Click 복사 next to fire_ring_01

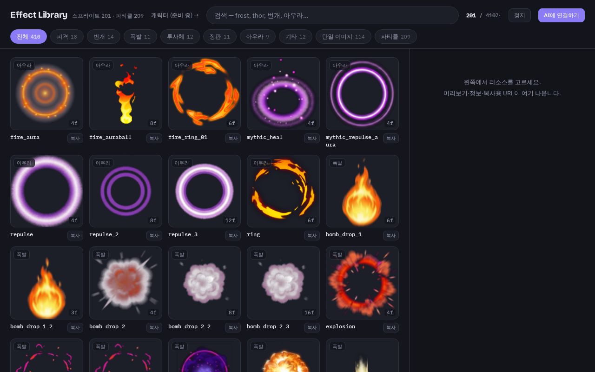[x=233, y=138]
